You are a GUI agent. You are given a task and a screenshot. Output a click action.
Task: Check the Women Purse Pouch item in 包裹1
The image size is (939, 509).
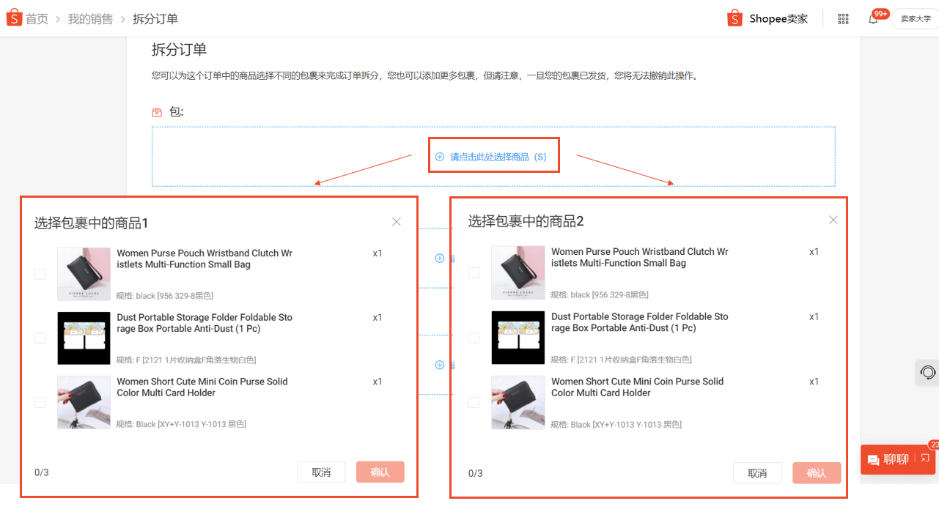coord(39,273)
